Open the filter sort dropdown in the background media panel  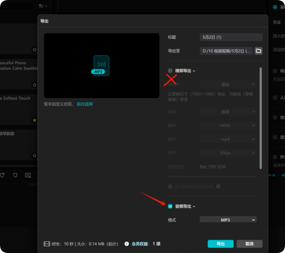point(43,6)
